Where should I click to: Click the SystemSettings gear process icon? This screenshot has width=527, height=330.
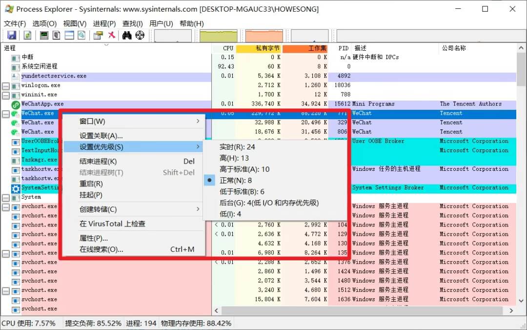point(16,188)
